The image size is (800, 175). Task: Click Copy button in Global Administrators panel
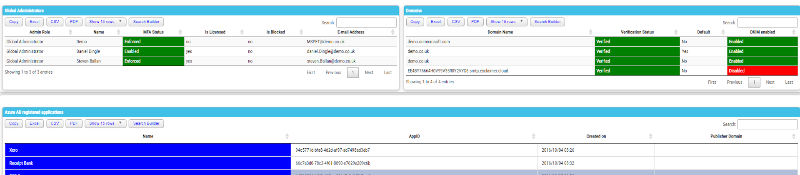[14, 22]
